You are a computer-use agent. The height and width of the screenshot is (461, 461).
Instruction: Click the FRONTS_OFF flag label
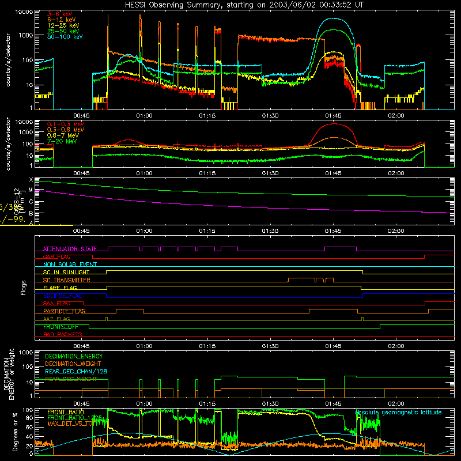pos(61,327)
